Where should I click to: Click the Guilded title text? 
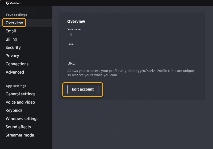click(x=15, y=3)
